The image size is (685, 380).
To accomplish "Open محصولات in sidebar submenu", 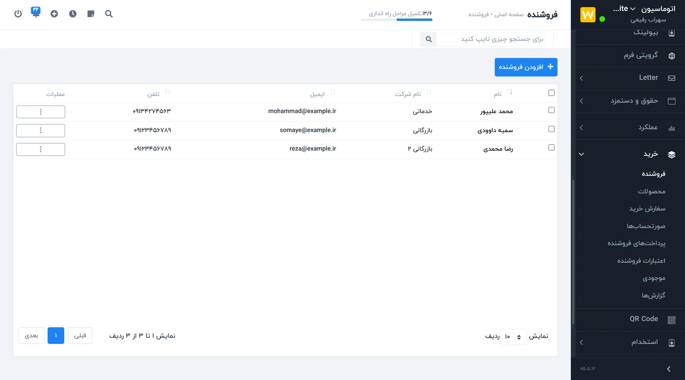I will (652, 191).
